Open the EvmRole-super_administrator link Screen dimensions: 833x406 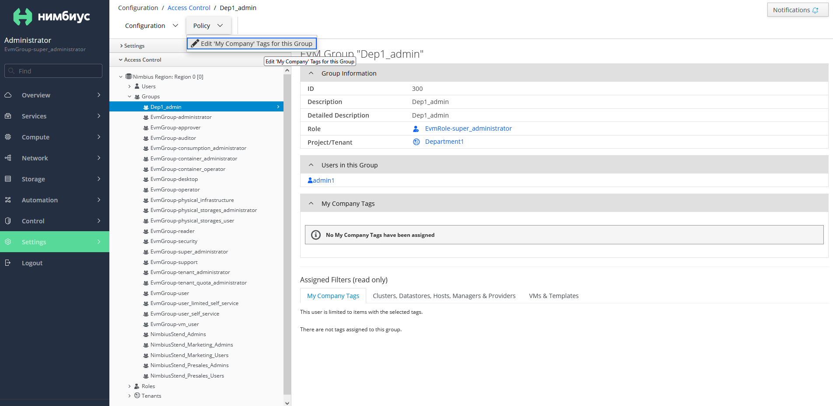[468, 128]
